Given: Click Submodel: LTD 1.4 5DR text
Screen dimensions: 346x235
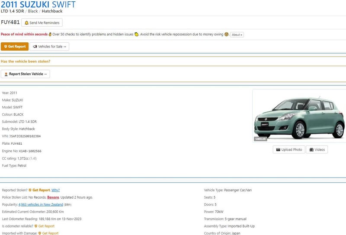Looking at the screenshot, I should pyautogui.click(x=19, y=122).
